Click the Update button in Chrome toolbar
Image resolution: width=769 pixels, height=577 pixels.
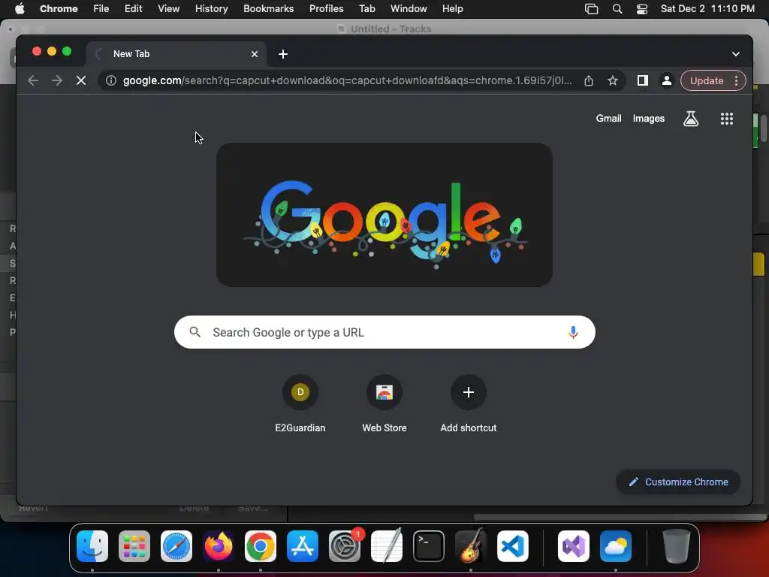(x=706, y=80)
